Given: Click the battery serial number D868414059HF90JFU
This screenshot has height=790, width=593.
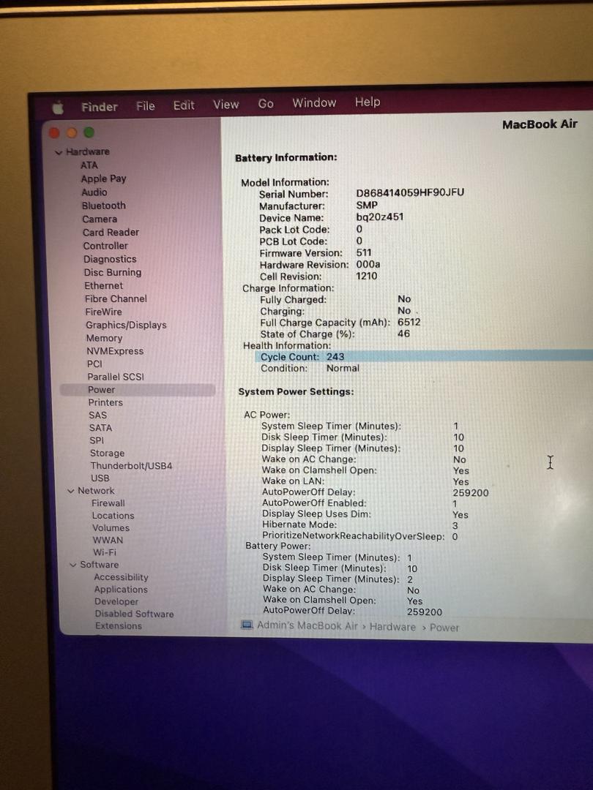Looking at the screenshot, I should pyautogui.click(x=410, y=192).
